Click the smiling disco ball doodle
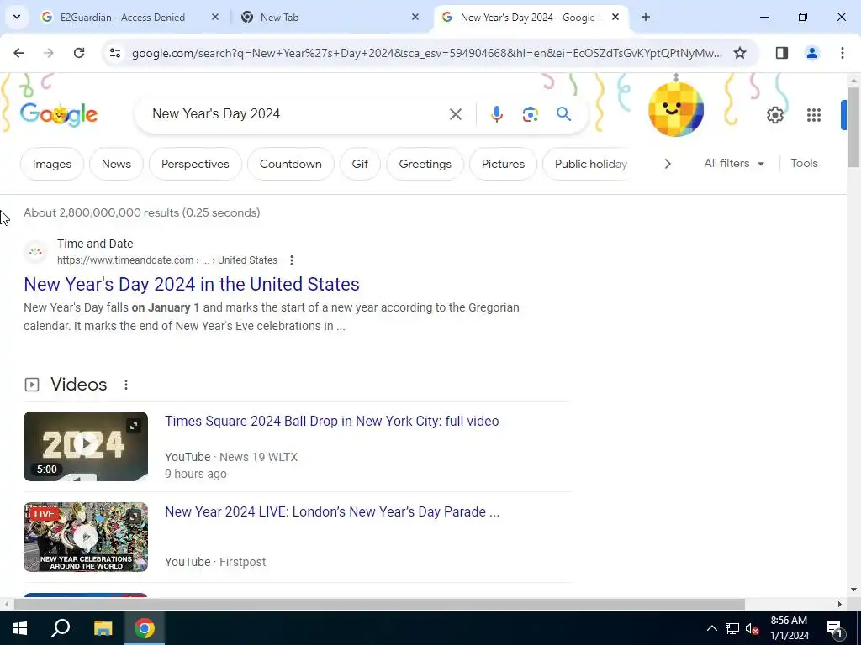 [675, 108]
